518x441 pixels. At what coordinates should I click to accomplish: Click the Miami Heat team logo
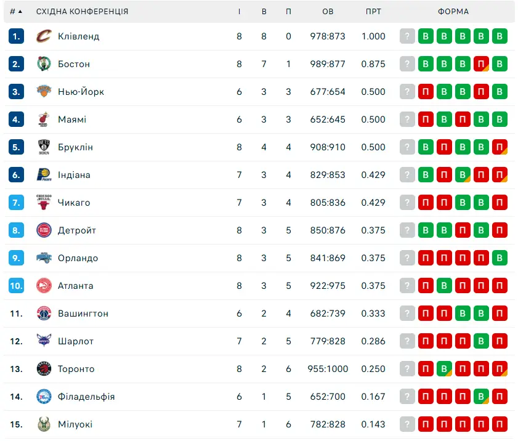coord(44,119)
